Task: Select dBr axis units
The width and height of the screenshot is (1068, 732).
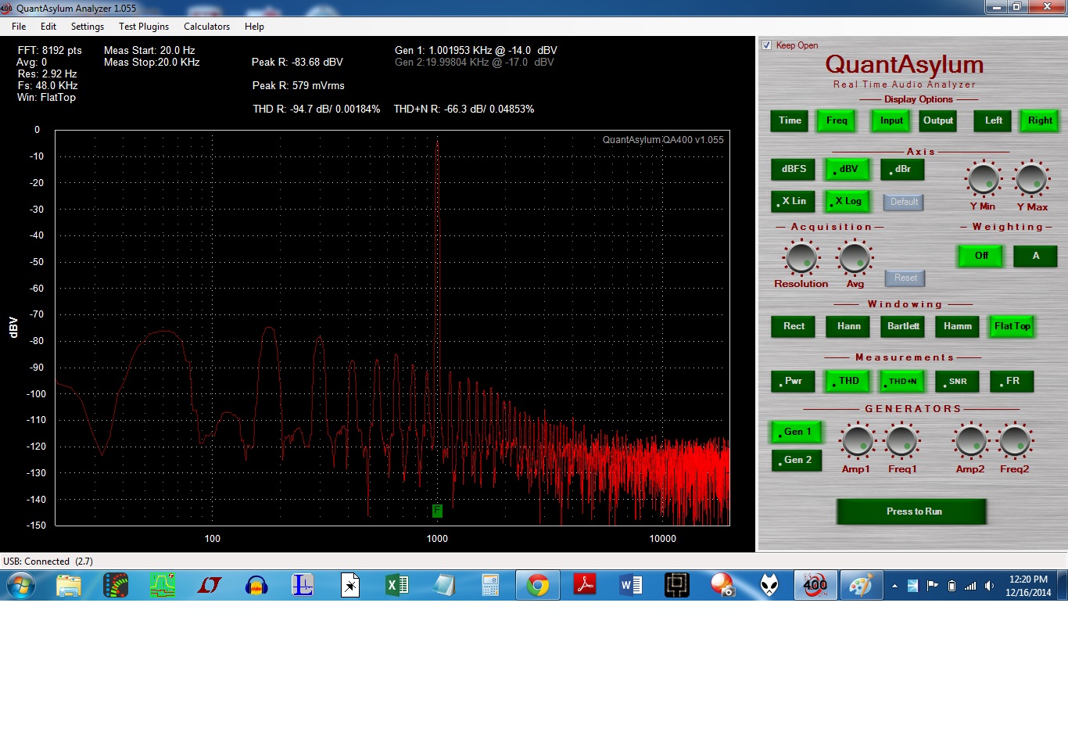Action: (x=903, y=169)
